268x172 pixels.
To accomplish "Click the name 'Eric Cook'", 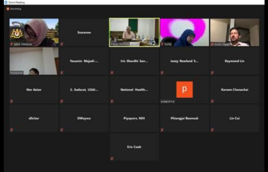I will point(134,147).
